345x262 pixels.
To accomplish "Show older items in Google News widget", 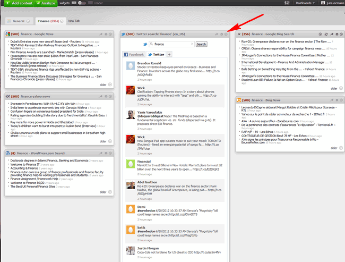I will [x=106, y=84].
